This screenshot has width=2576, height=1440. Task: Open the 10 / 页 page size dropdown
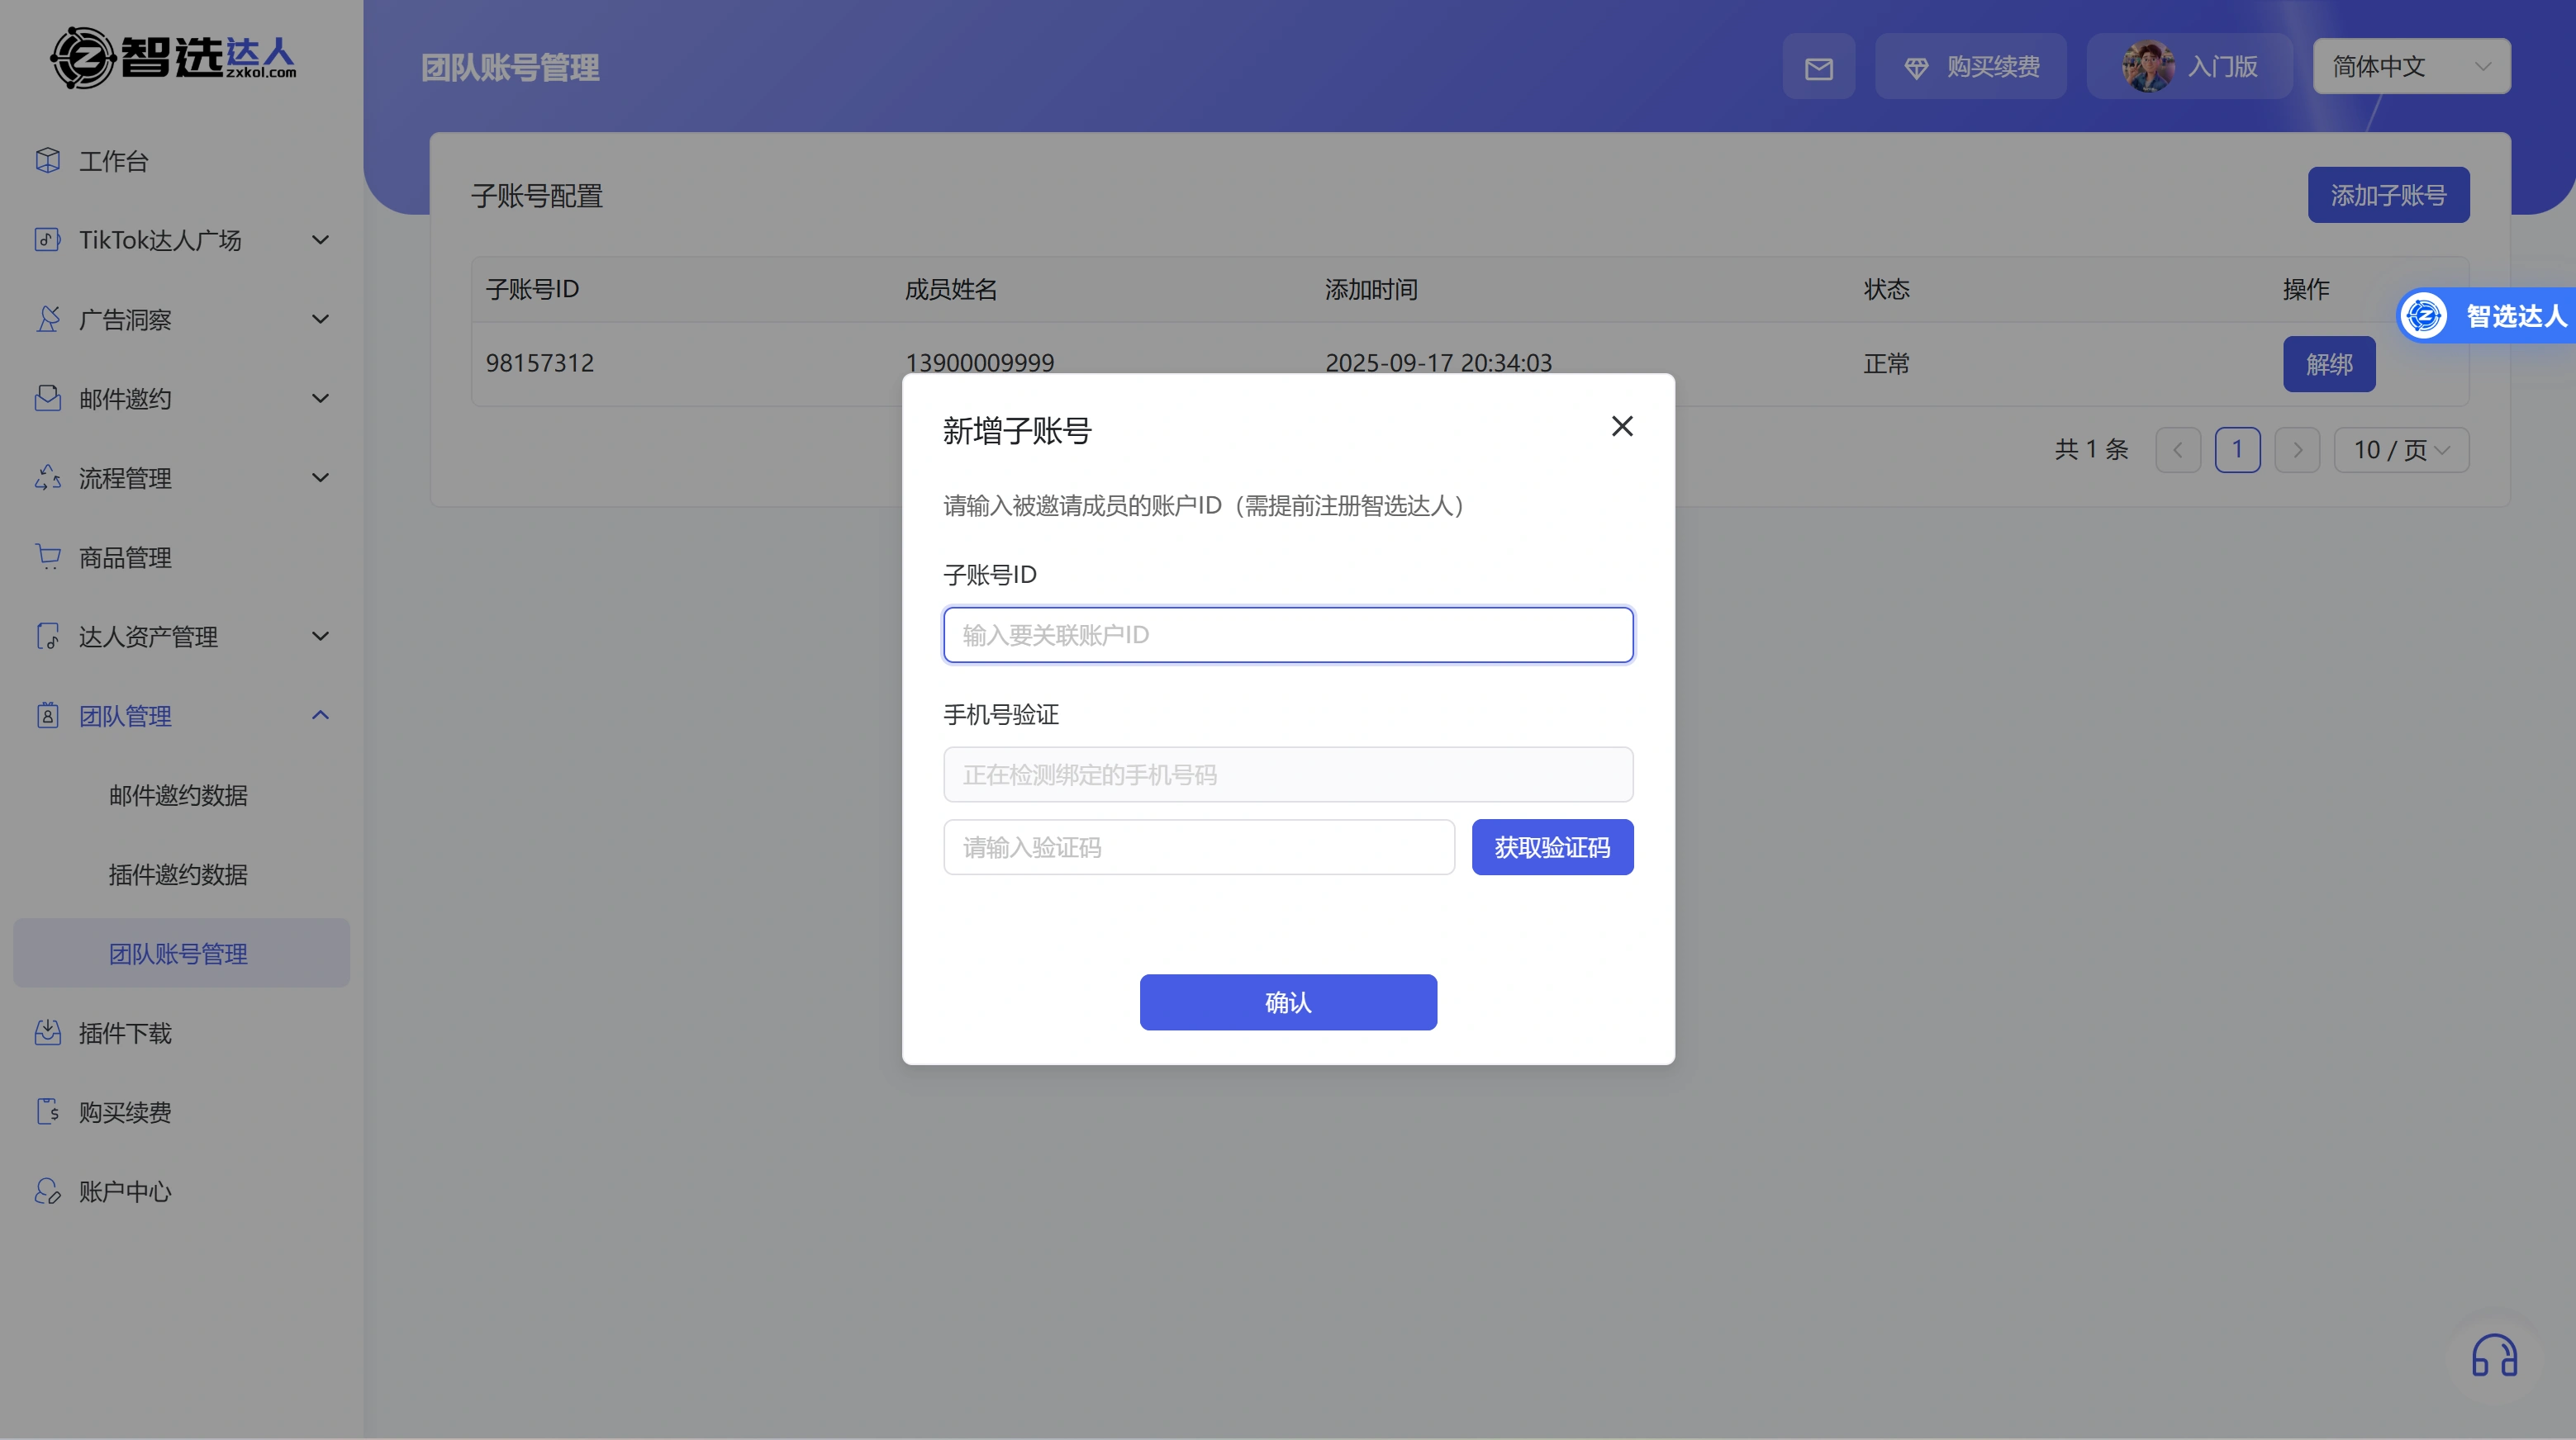[x=2400, y=450]
